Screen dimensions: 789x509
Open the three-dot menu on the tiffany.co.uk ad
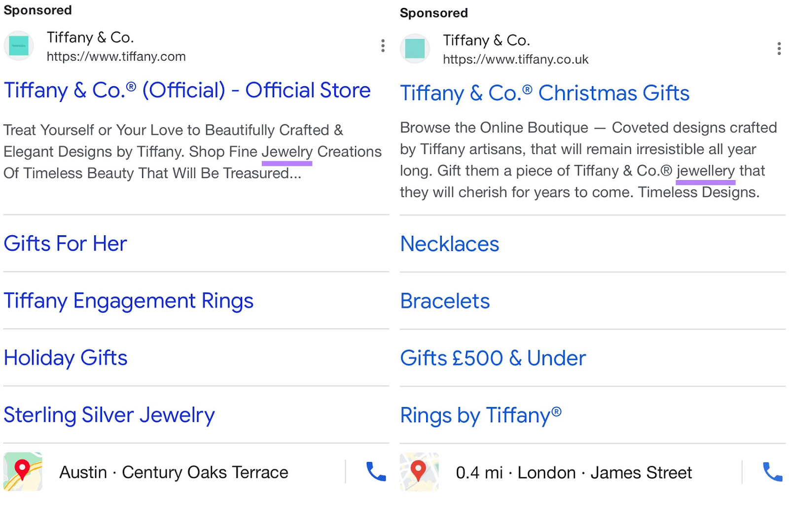point(780,49)
